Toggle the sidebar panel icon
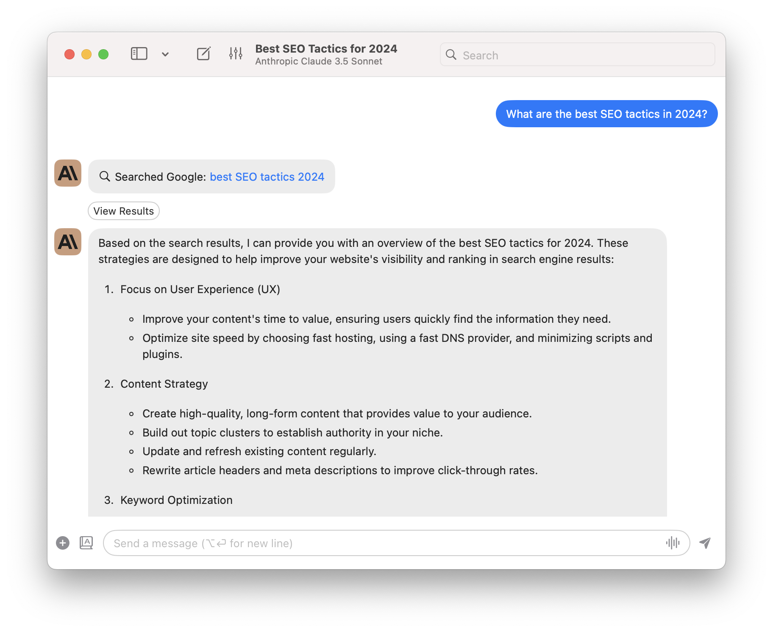This screenshot has height=632, width=773. [139, 54]
